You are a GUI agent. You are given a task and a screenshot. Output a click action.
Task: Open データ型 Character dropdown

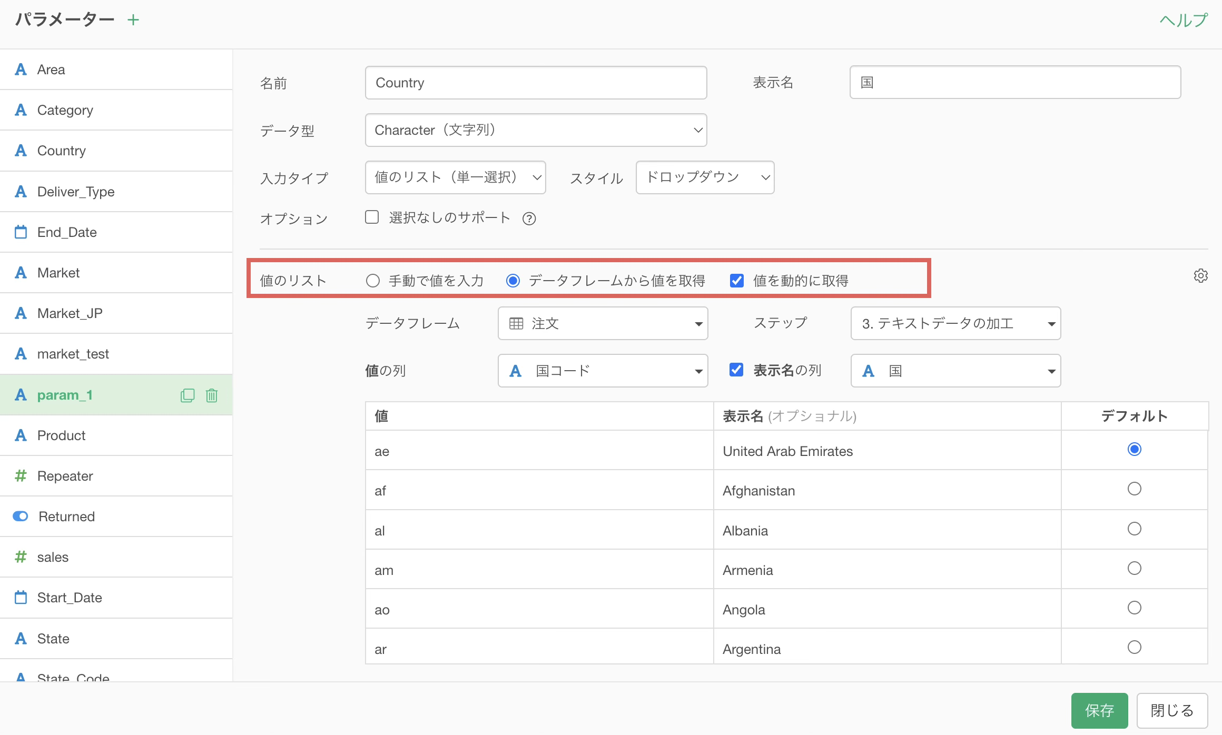click(x=536, y=130)
